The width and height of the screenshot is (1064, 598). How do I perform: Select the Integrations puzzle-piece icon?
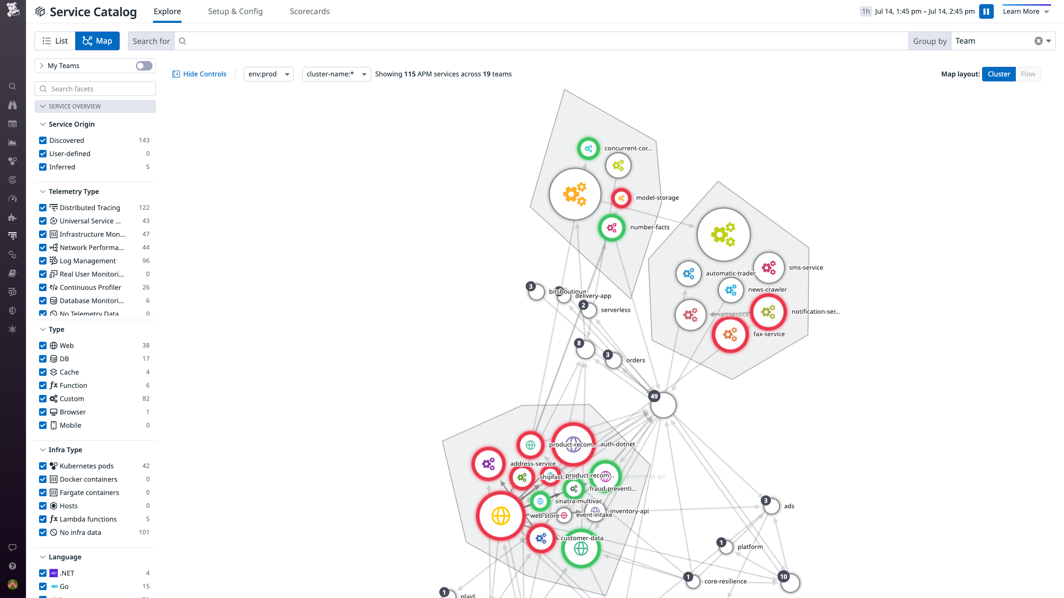pos(12,217)
